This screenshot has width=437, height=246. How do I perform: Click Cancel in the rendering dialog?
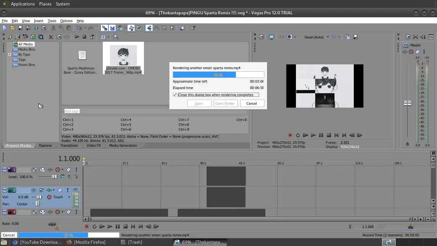pyautogui.click(x=252, y=103)
